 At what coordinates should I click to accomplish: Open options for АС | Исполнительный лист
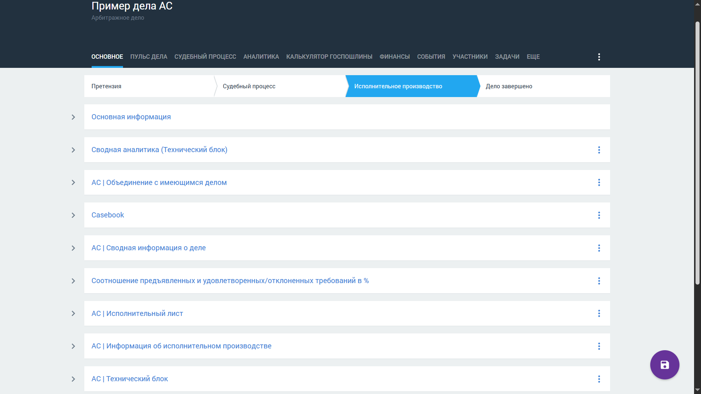tap(599, 313)
